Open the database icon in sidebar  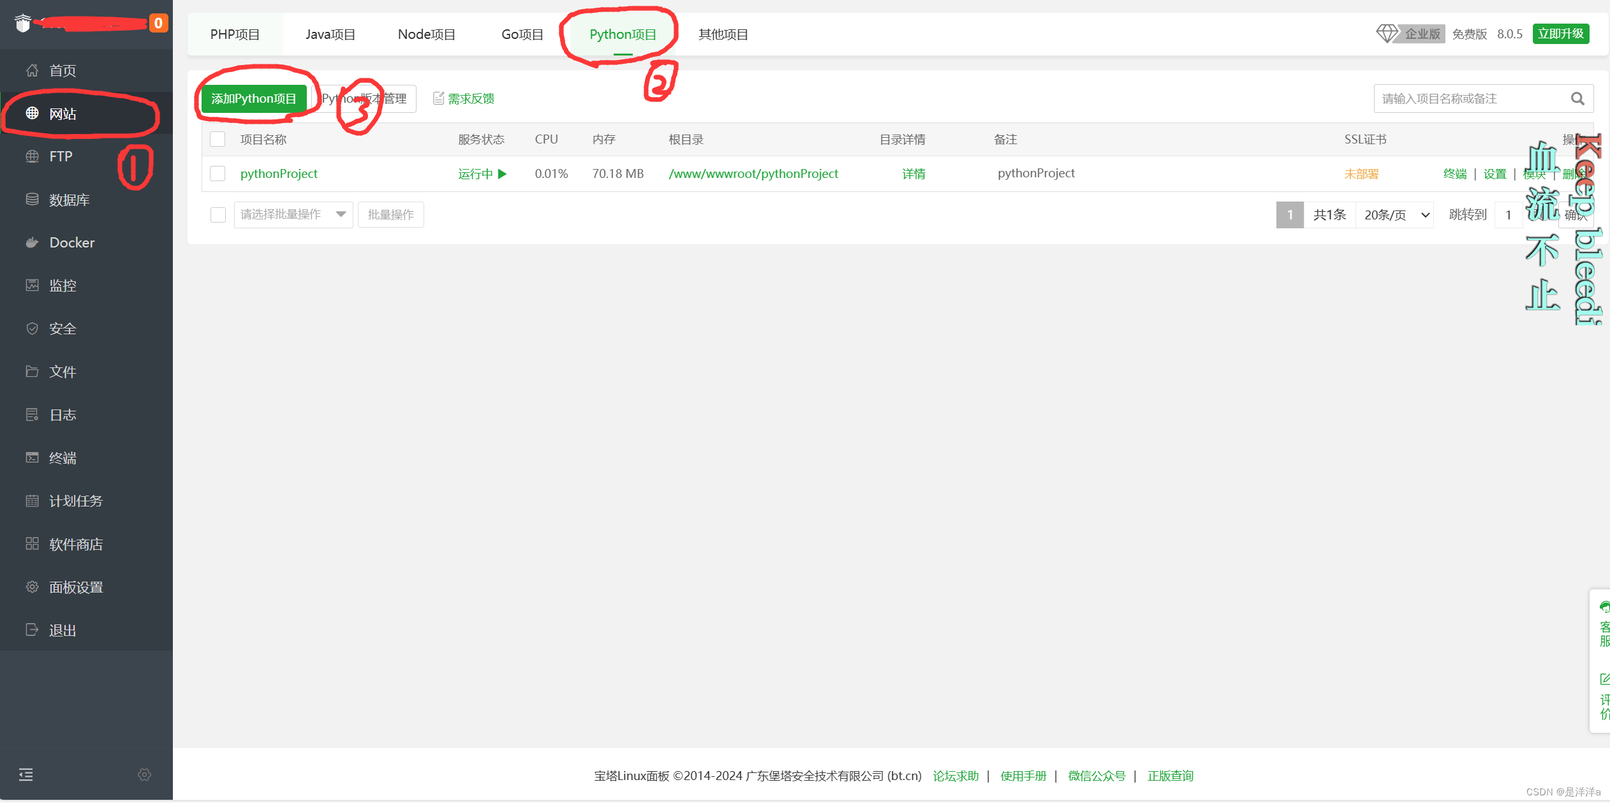click(32, 200)
